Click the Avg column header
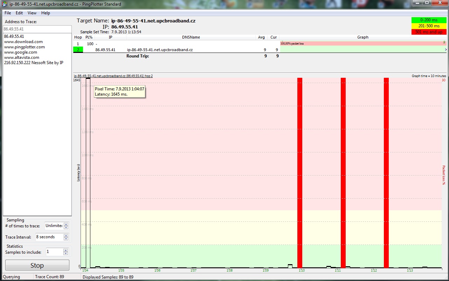Viewport: 449px width, 281px height. coord(261,37)
